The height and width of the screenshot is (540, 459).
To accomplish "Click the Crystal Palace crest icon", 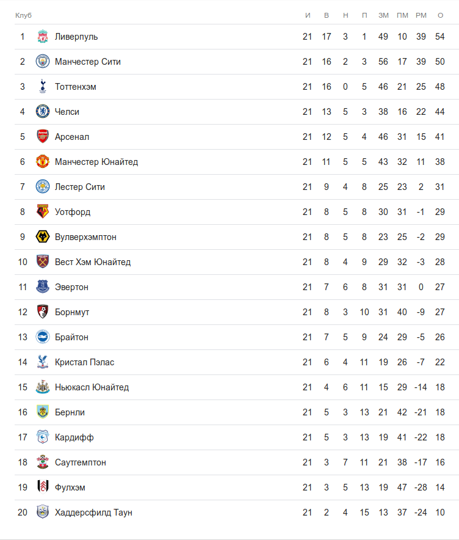I will pyautogui.click(x=42, y=362).
